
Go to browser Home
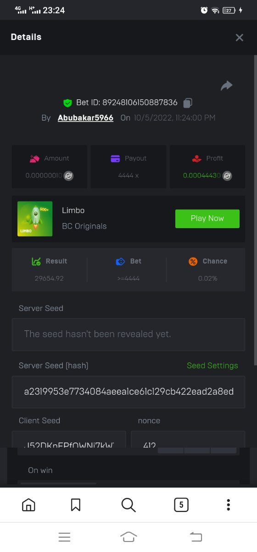[x=28, y=505]
